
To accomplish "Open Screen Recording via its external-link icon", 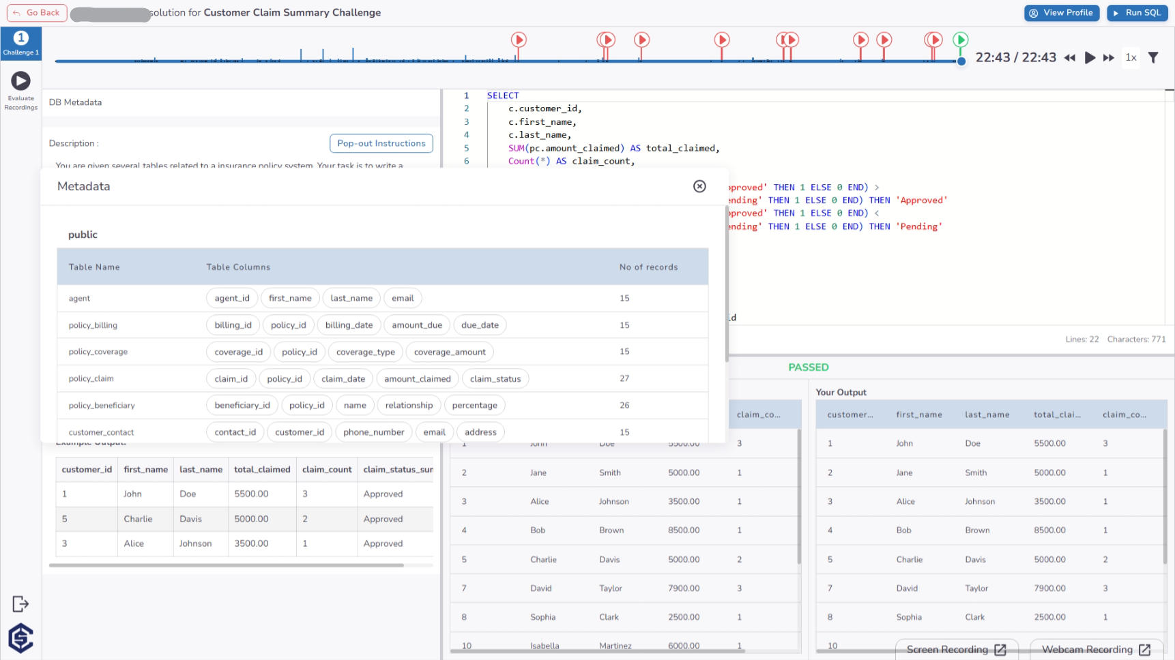I will point(1001,650).
